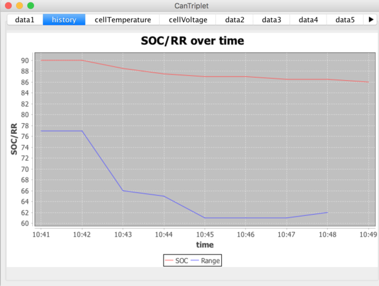
Task: Click the 10:45 tick label on time axis
Action: [205, 235]
